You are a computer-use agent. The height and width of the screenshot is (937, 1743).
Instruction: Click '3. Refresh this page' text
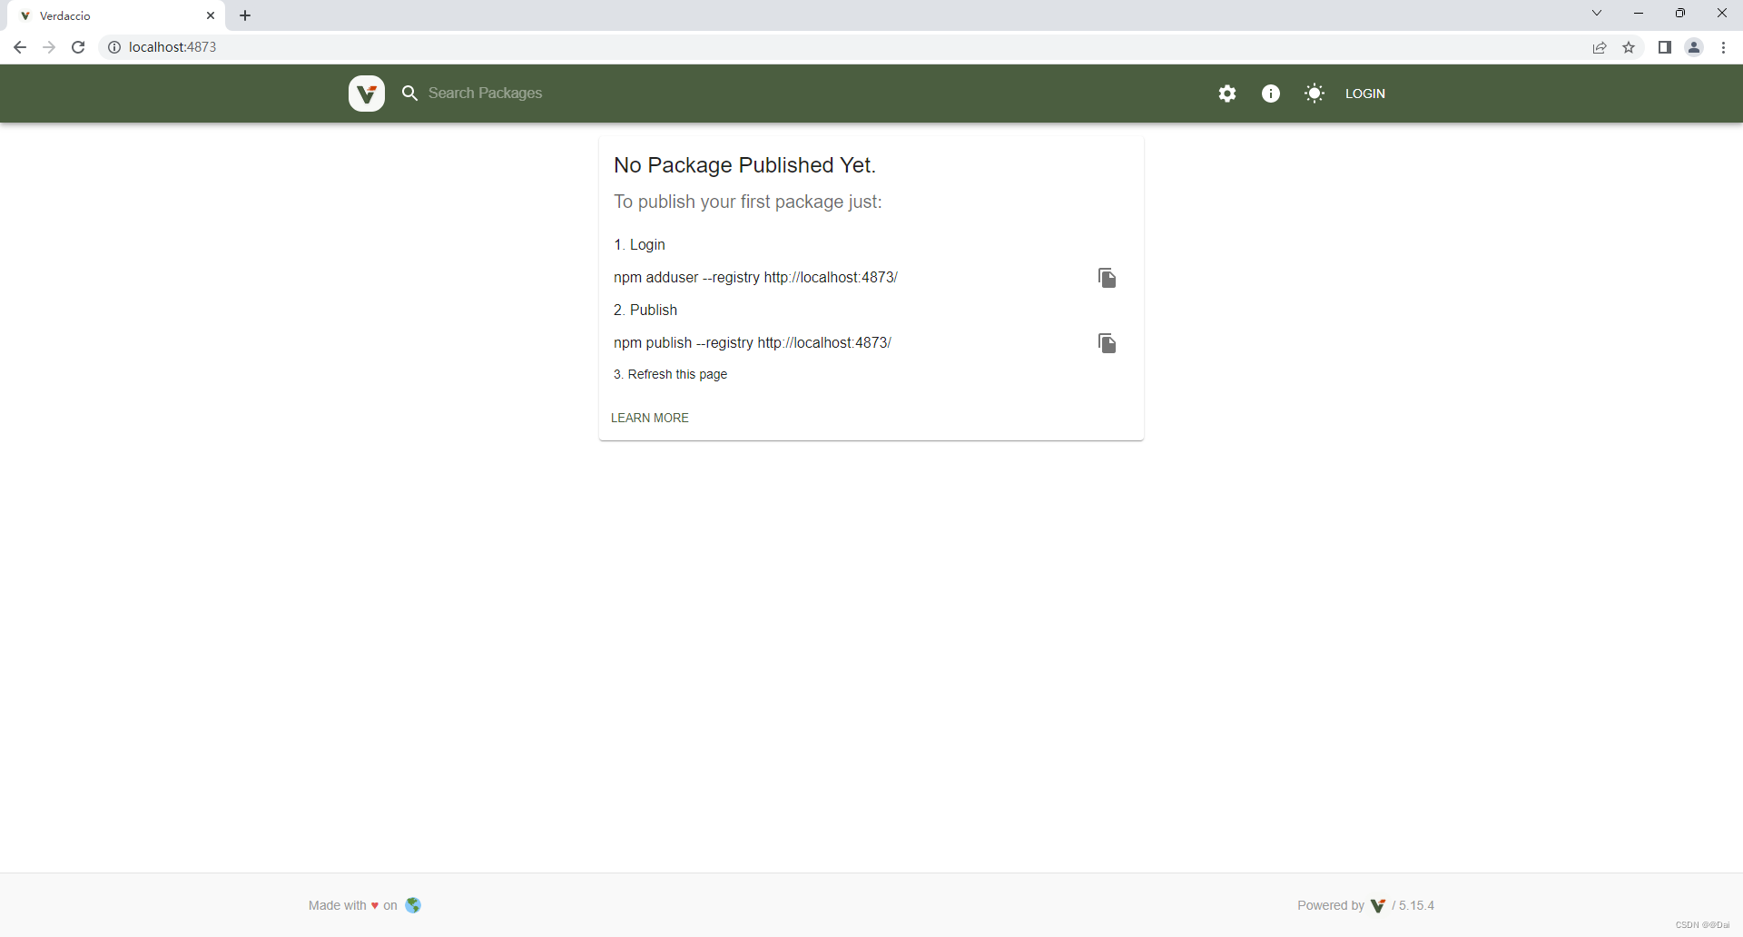[670, 374]
